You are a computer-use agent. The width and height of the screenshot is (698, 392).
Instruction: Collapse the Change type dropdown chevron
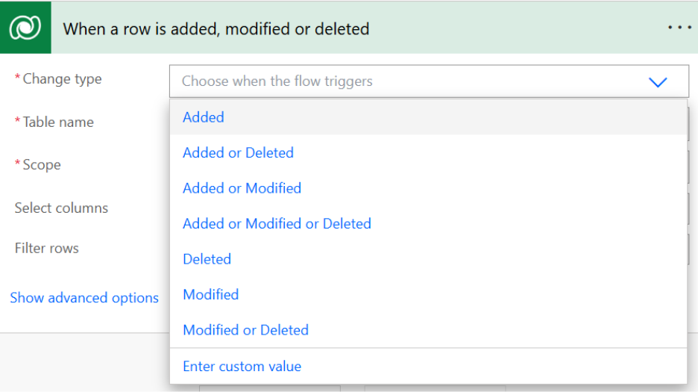tap(658, 81)
